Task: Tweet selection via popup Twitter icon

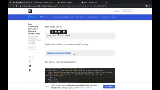Action: 59,32
